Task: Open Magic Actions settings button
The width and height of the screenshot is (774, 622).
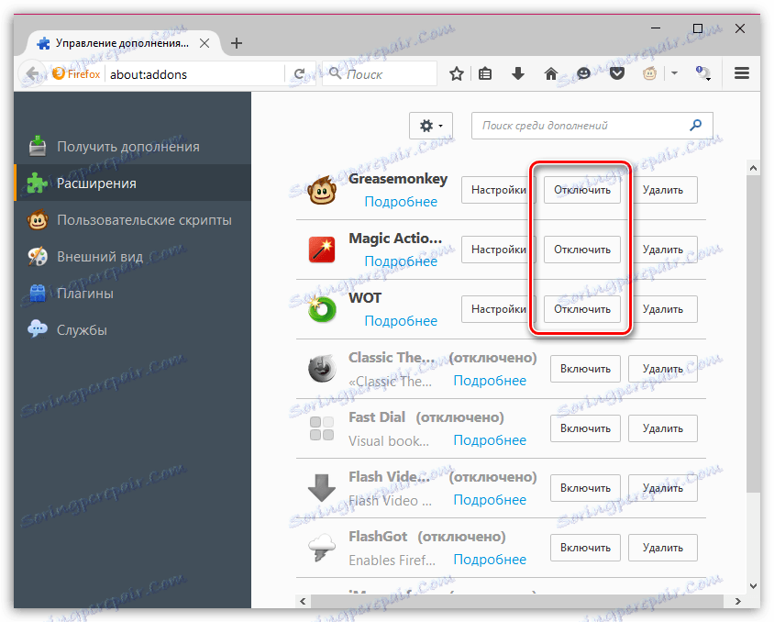Action: point(499,250)
